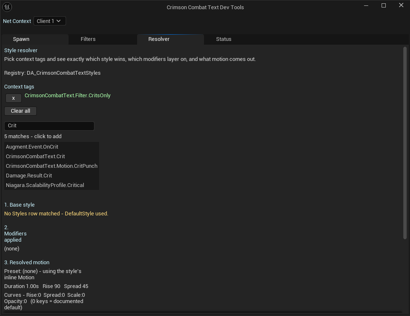The image size is (410, 316).
Task: Add the Augment.Event.OnCrit tag
Action: point(51,147)
